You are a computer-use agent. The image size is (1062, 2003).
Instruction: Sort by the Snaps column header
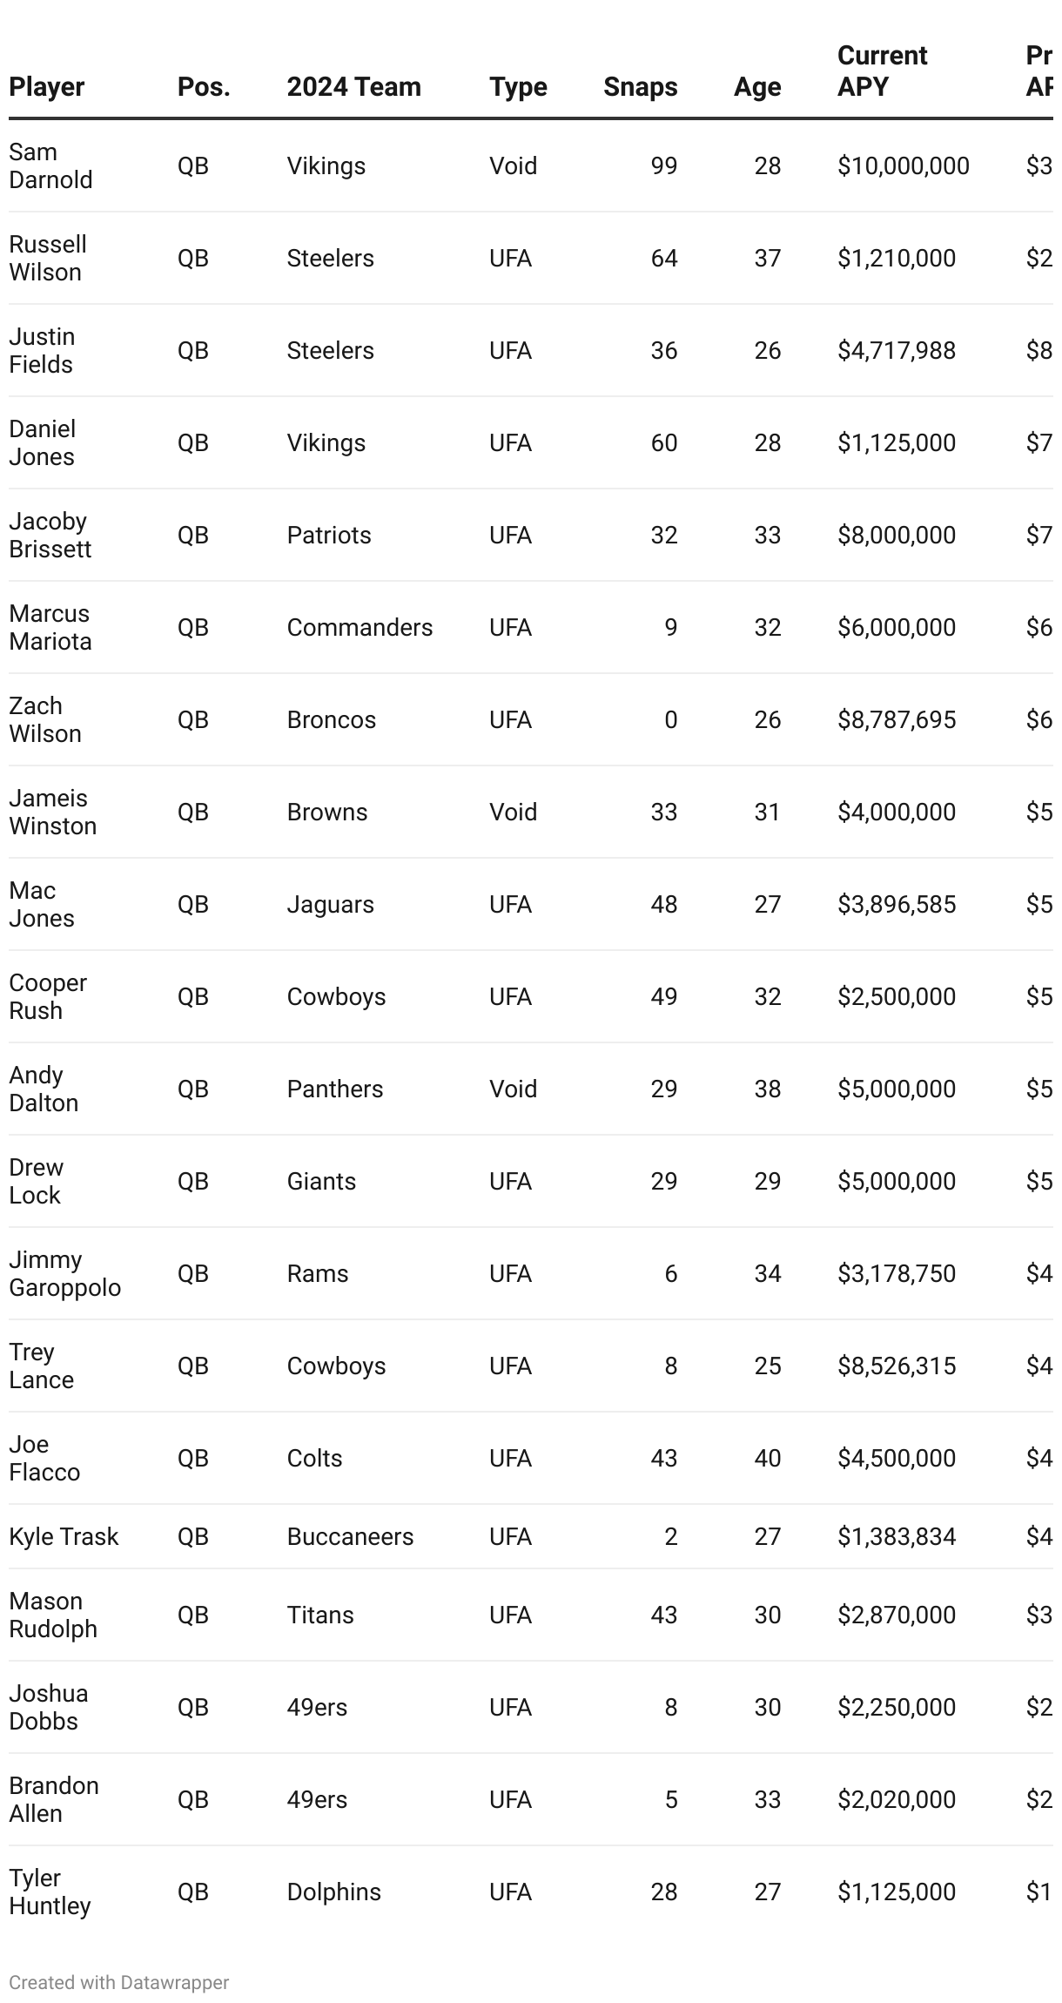(640, 87)
